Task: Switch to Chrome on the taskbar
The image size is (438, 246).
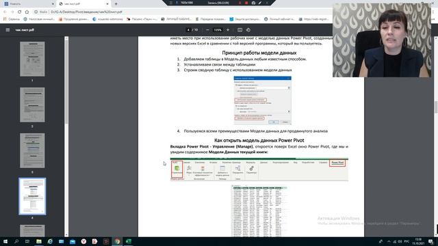Action: point(117,241)
